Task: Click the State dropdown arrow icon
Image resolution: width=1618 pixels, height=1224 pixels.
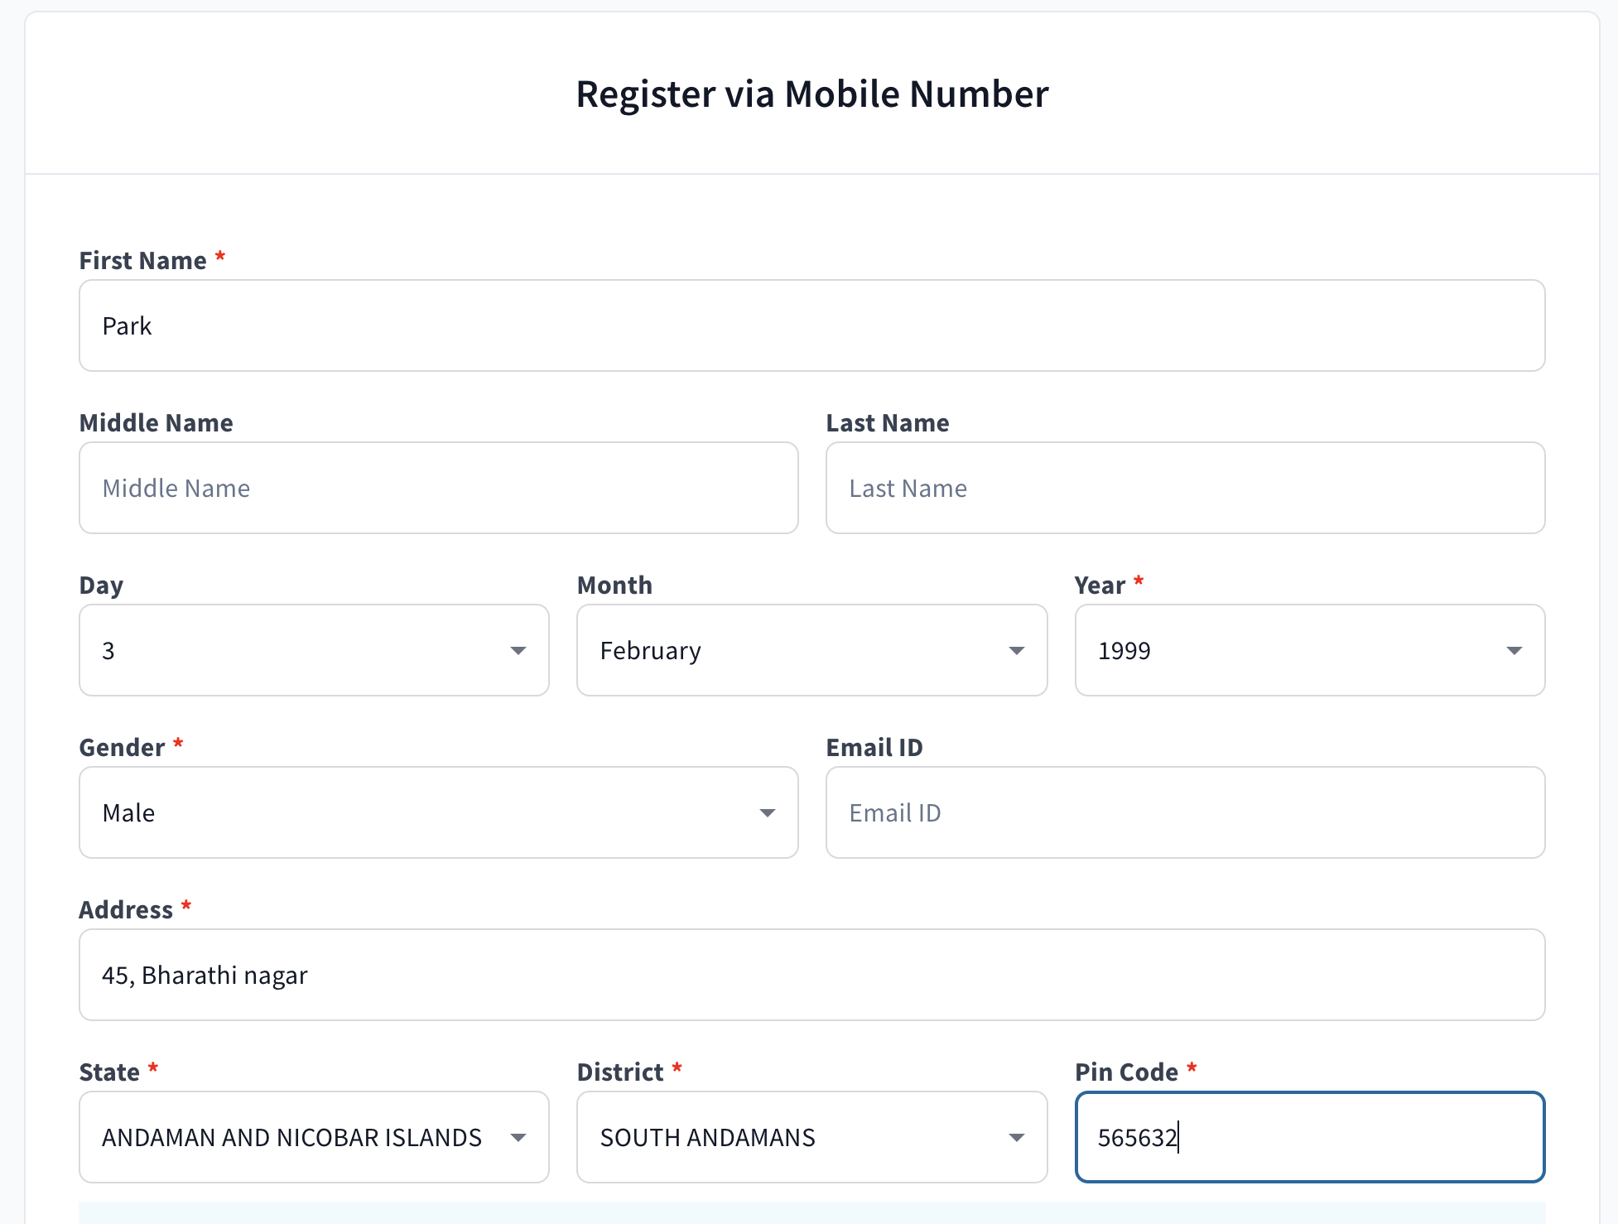Action: click(x=518, y=1138)
